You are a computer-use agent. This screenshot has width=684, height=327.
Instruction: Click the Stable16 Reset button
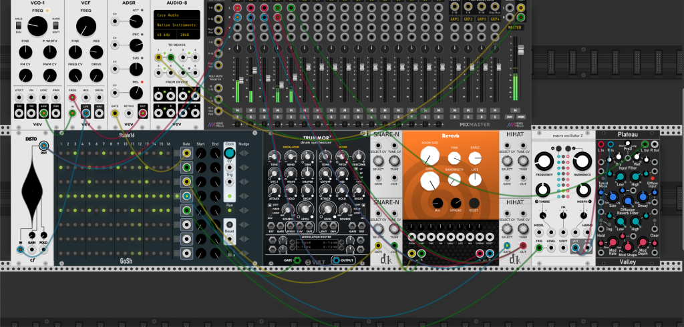[230, 226]
